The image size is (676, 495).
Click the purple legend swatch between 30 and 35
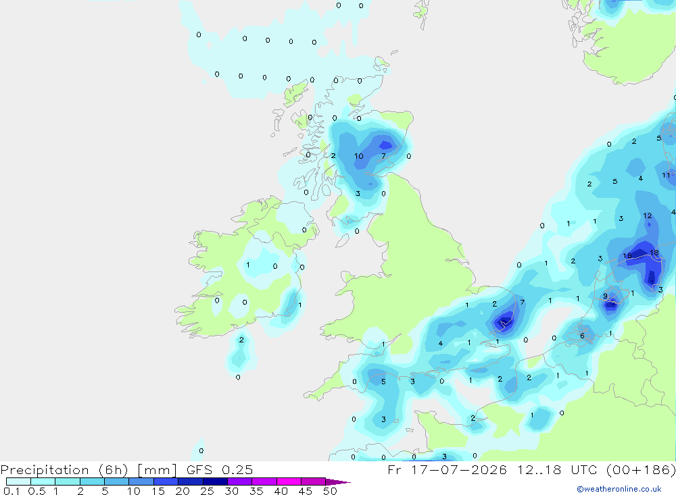click(x=239, y=481)
